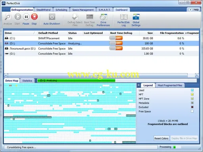Open the Dashboard tab
This screenshot has height=152, width=203.
point(121,10)
